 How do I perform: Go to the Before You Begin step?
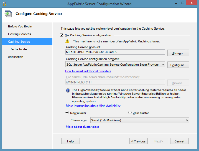pyautogui.click(x=20, y=27)
